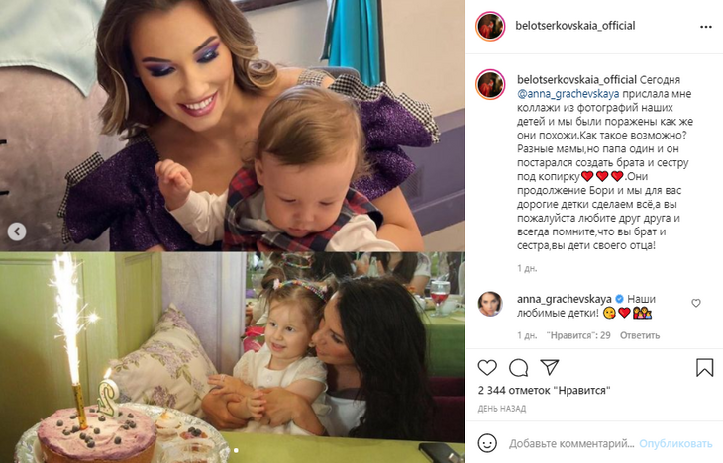Open the three-dot more options menu

[706, 27]
